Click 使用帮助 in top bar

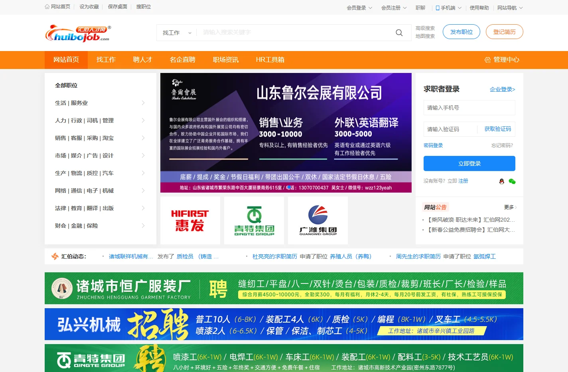[x=479, y=8]
